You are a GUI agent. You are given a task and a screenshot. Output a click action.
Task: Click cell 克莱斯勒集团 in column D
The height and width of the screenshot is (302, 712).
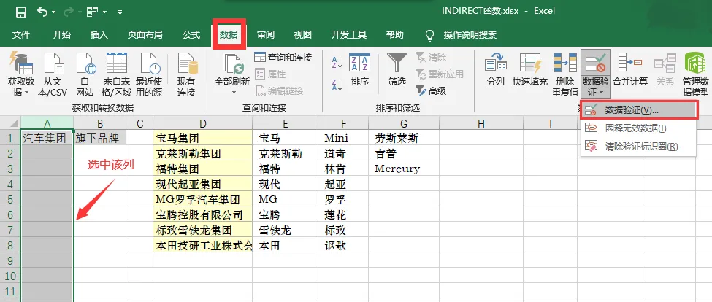(x=202, y=153)
